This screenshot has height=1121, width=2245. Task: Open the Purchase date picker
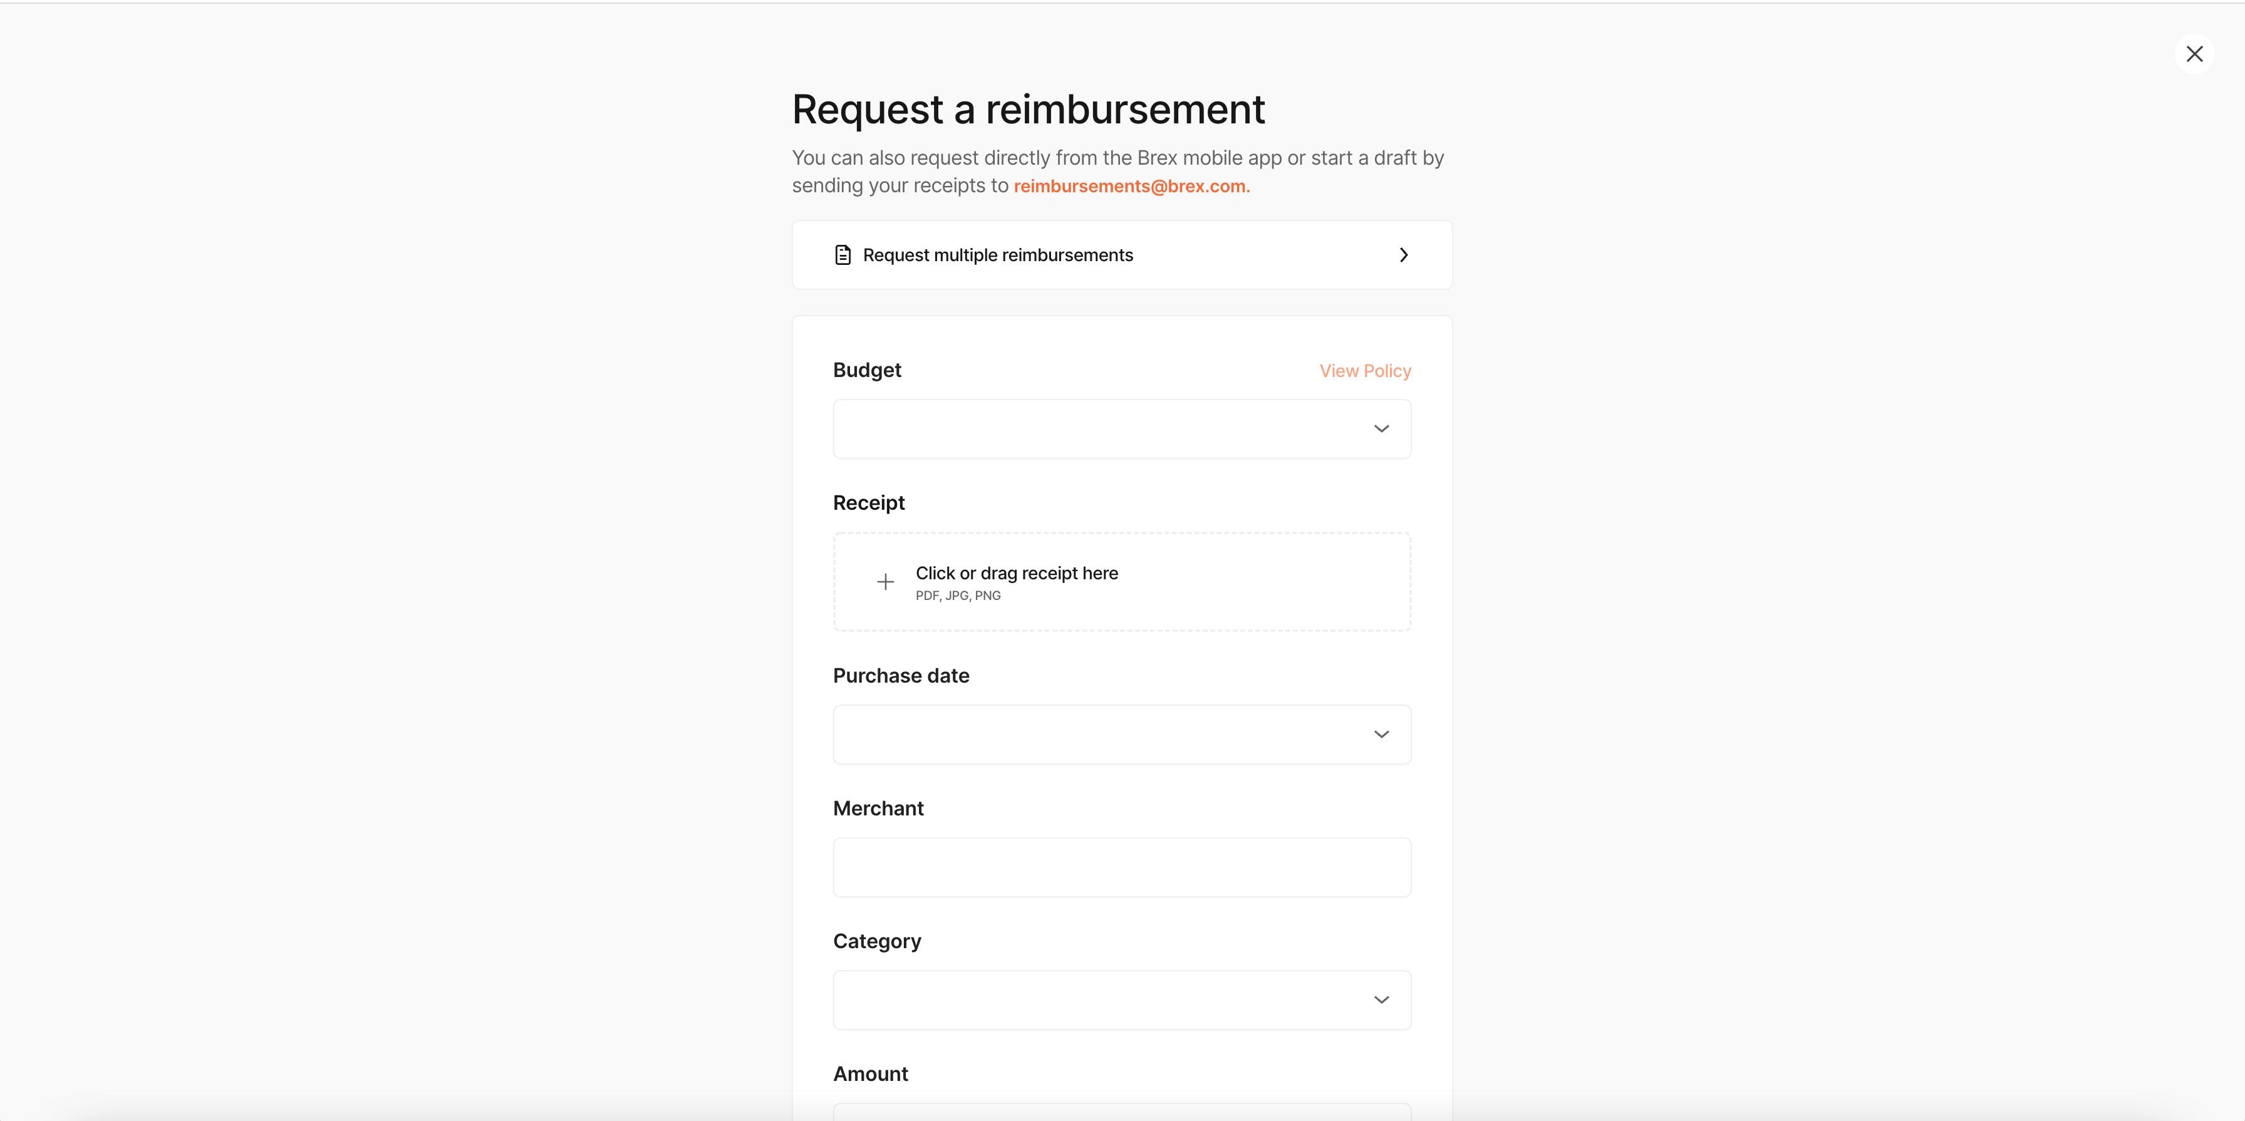click(x=1122, y=734)
